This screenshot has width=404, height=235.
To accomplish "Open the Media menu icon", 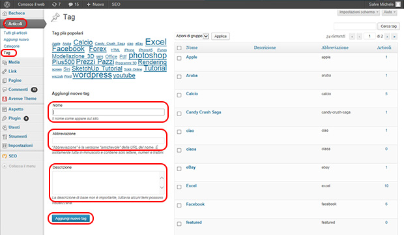I will point(5,62).
